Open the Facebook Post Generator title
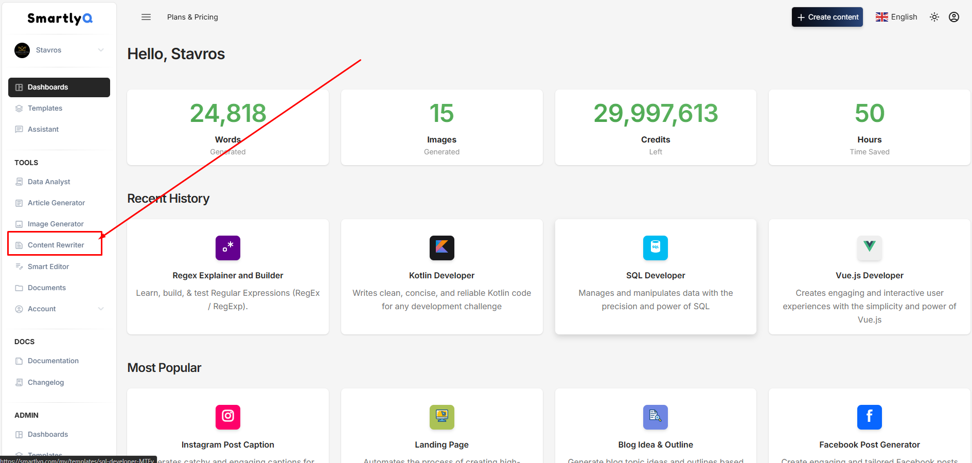The height and width of the screenshot is (463, 972). click(x=870, y=445)
